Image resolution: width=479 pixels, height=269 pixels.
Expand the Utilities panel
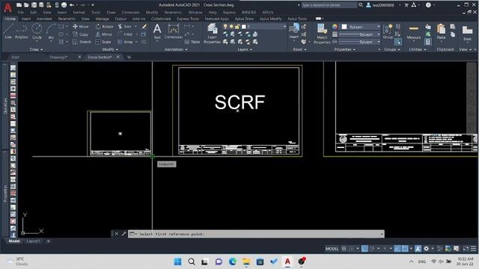pyautogui.click(x=418, y=49)
